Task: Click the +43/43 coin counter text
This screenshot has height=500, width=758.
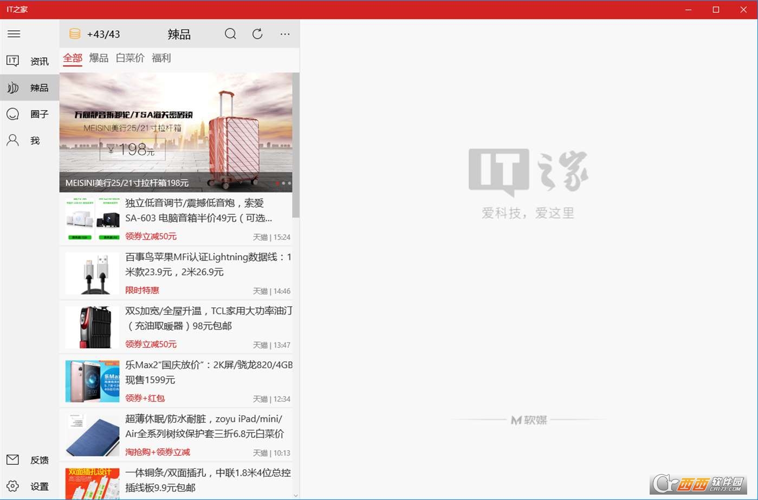Action: click(x=103, y=34)
